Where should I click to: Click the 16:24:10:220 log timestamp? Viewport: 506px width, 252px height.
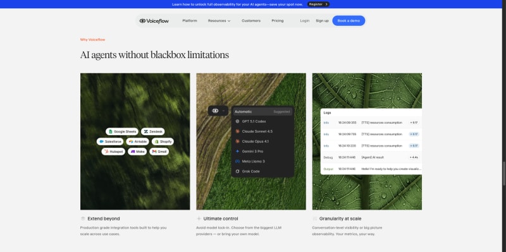(347, 146)
